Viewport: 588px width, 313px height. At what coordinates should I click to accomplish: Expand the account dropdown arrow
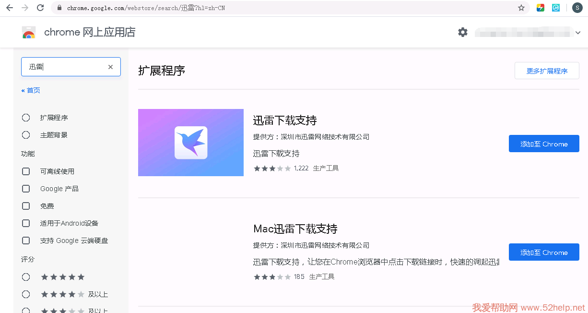pyautogui.click(x=578, y=33)
